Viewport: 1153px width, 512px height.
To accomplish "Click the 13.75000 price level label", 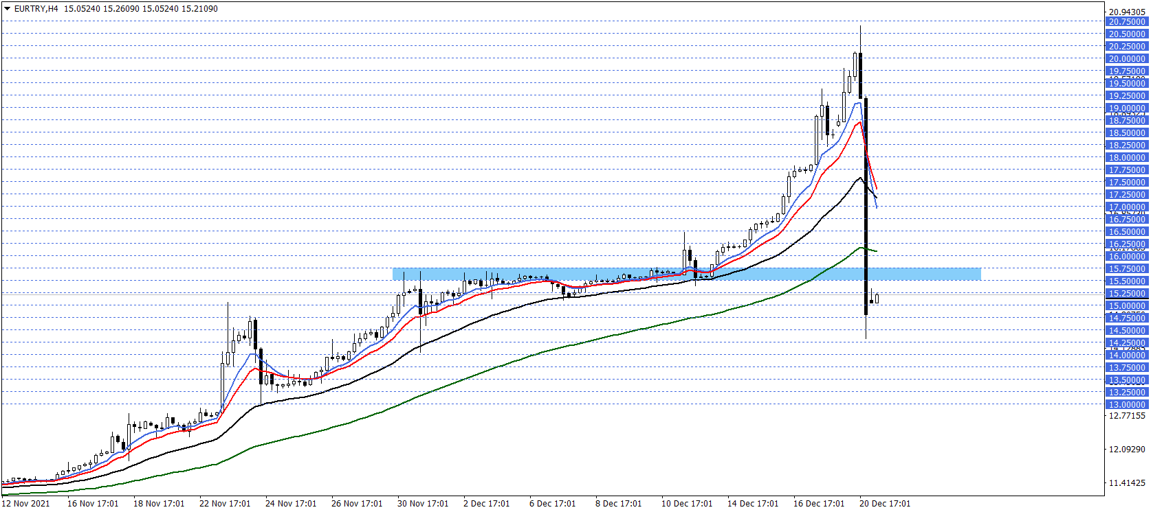I will tap(1126, 368).
